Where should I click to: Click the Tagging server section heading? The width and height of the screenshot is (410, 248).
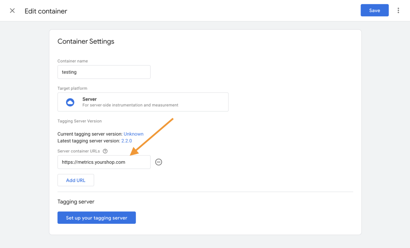tap(76, 202)
